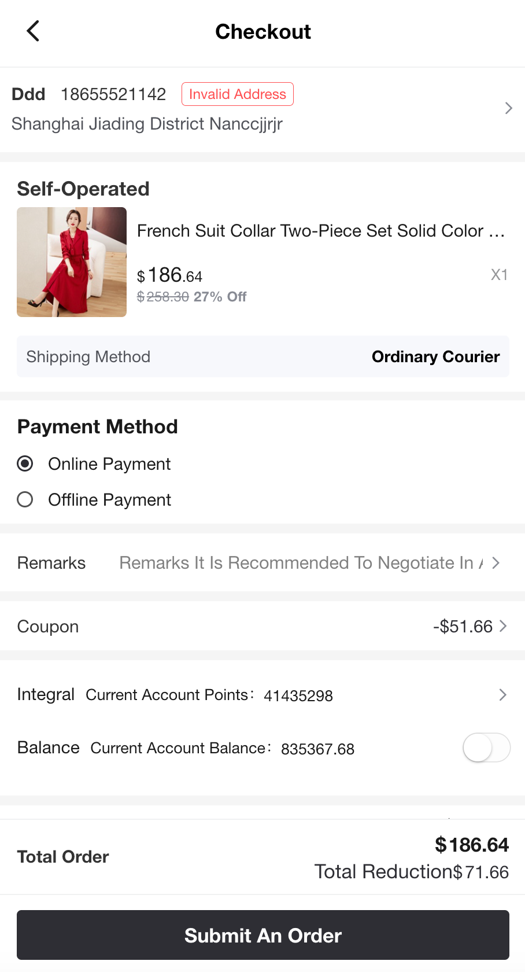
Task: Expand Coupon chevron next to -$51.66
Action: pyautogui.click(x=503, y=626)
